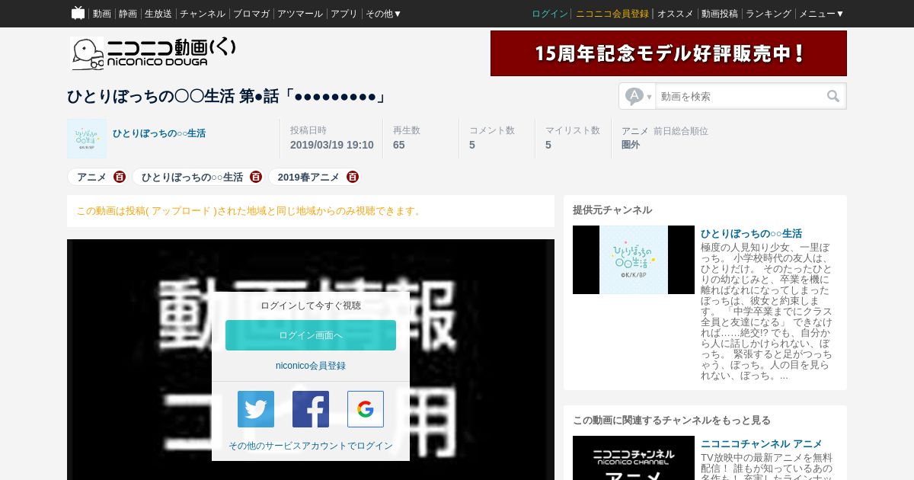Click the video title heading text
Viewport: 914px width, 480px height.
pos(227,97)
